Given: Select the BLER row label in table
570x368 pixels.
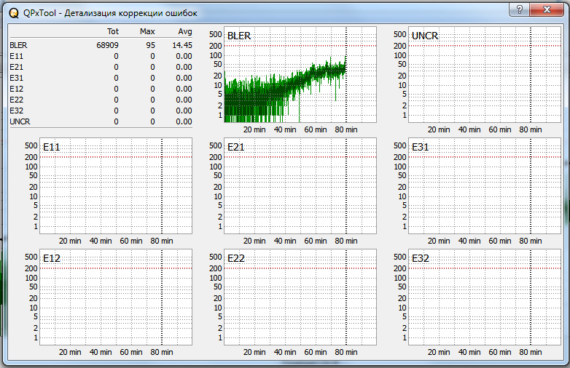Looking at the screenshot, I should 17,45.
